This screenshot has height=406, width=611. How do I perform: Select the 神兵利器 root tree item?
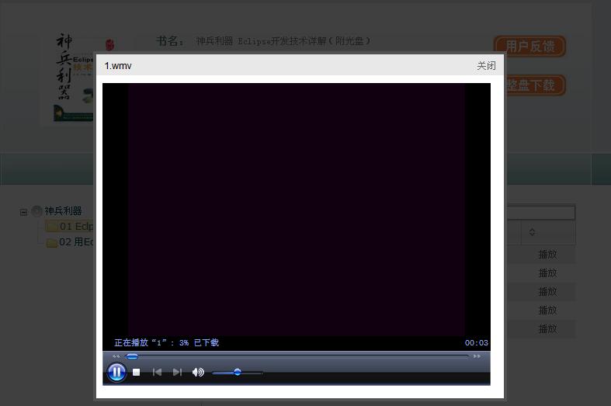point(63,211)
